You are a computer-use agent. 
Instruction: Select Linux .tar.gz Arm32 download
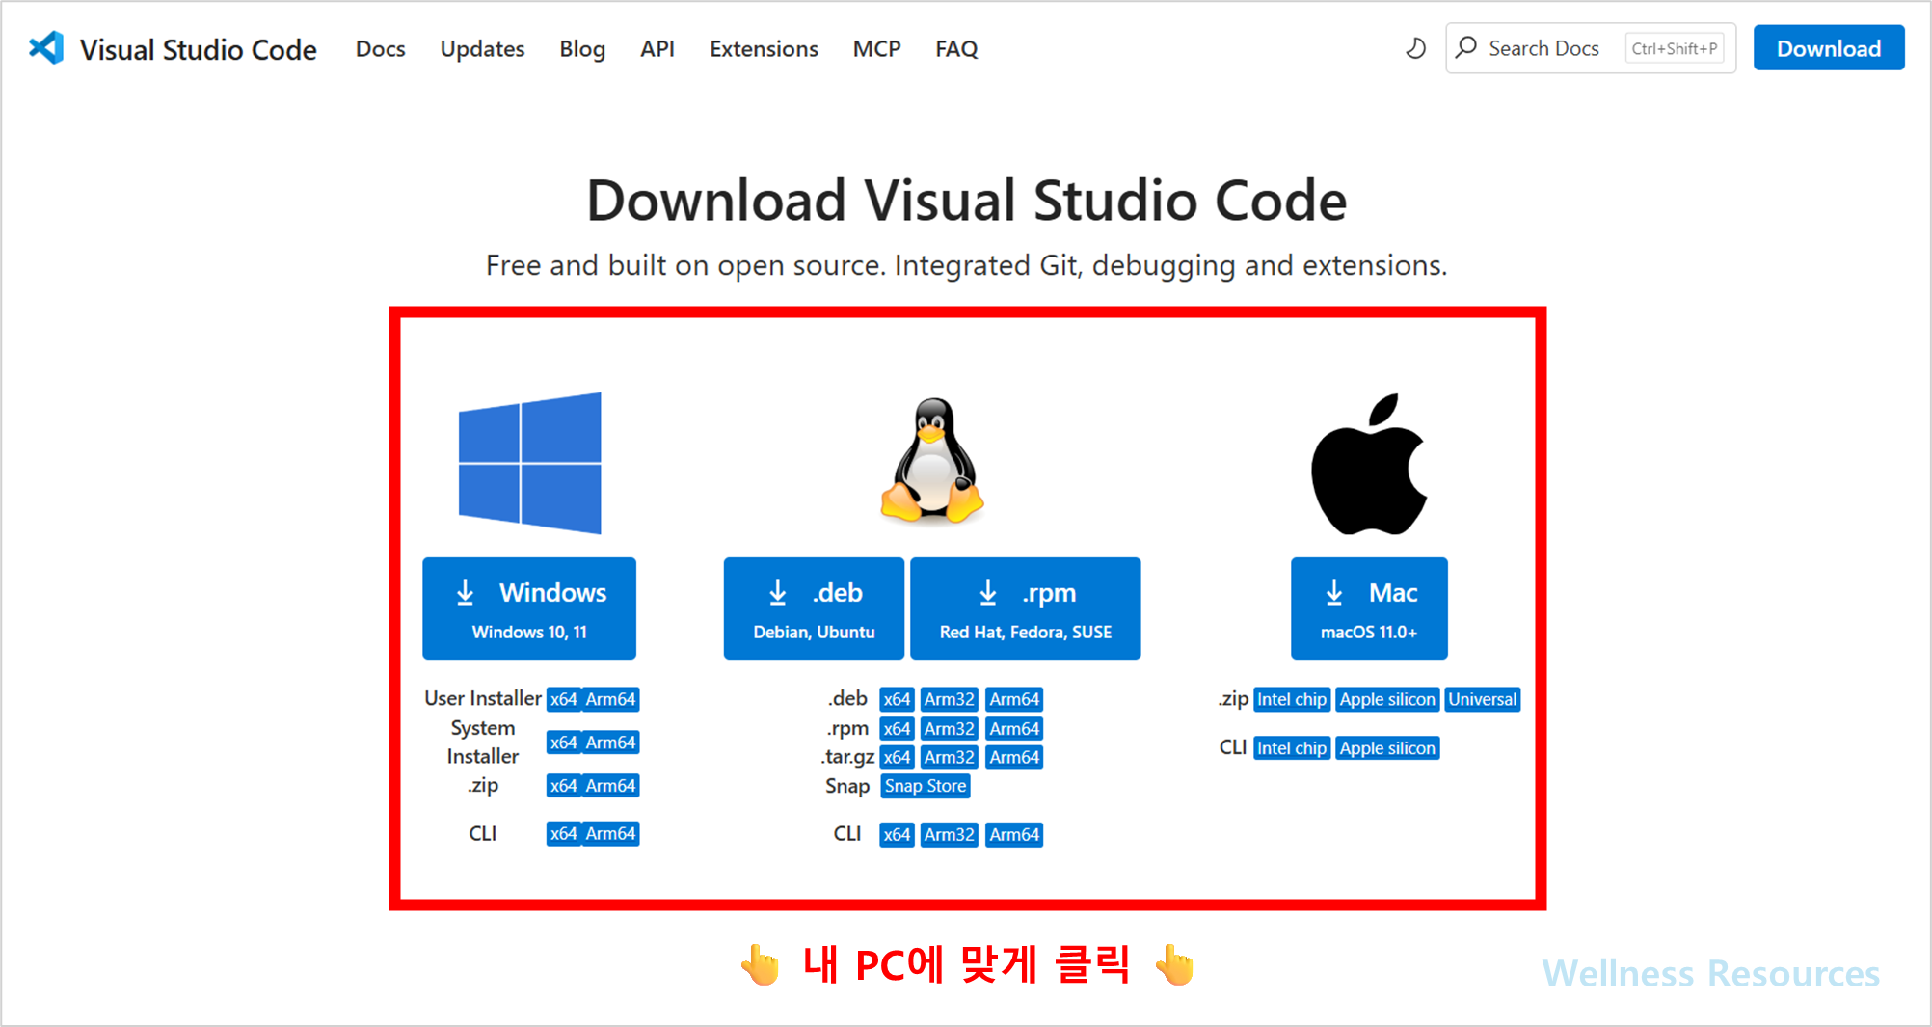pyautogui.click(x=950, y=757)
